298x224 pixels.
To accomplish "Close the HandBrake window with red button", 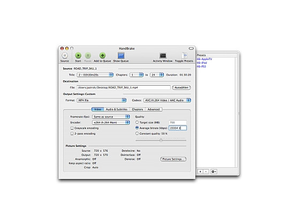I will (62, 48).
